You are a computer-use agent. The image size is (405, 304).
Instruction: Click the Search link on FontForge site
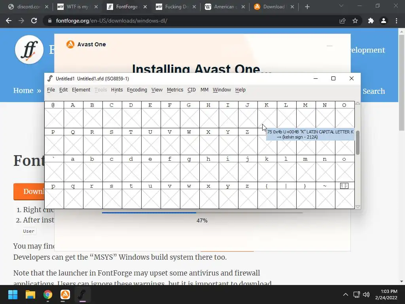(x=374, y=91)
